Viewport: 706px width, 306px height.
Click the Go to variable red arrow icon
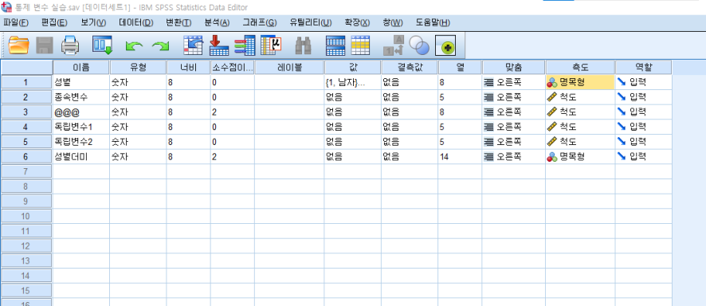click(219, 45)
